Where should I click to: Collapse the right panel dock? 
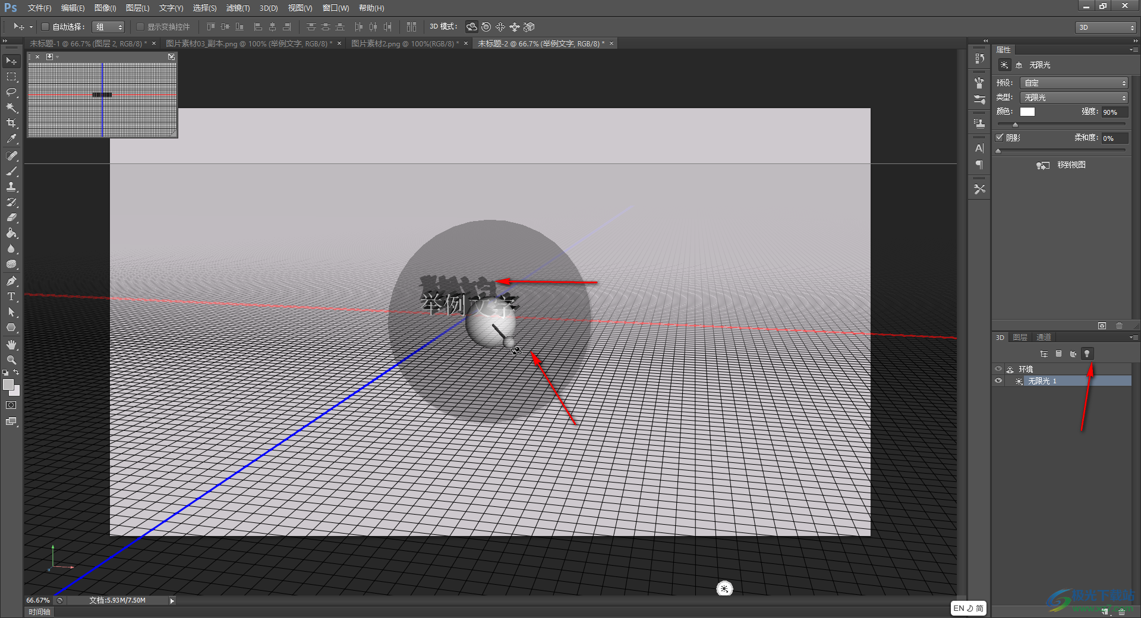tap(1134, 41)
